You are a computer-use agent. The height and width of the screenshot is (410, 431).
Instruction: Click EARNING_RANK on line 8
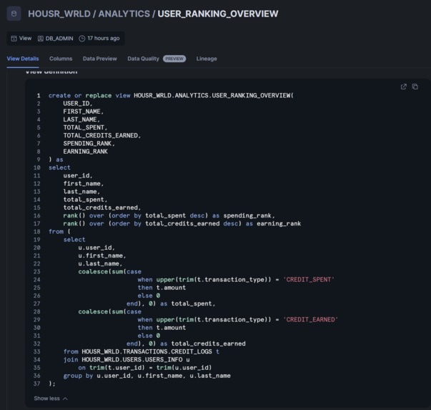pos(86,152)
